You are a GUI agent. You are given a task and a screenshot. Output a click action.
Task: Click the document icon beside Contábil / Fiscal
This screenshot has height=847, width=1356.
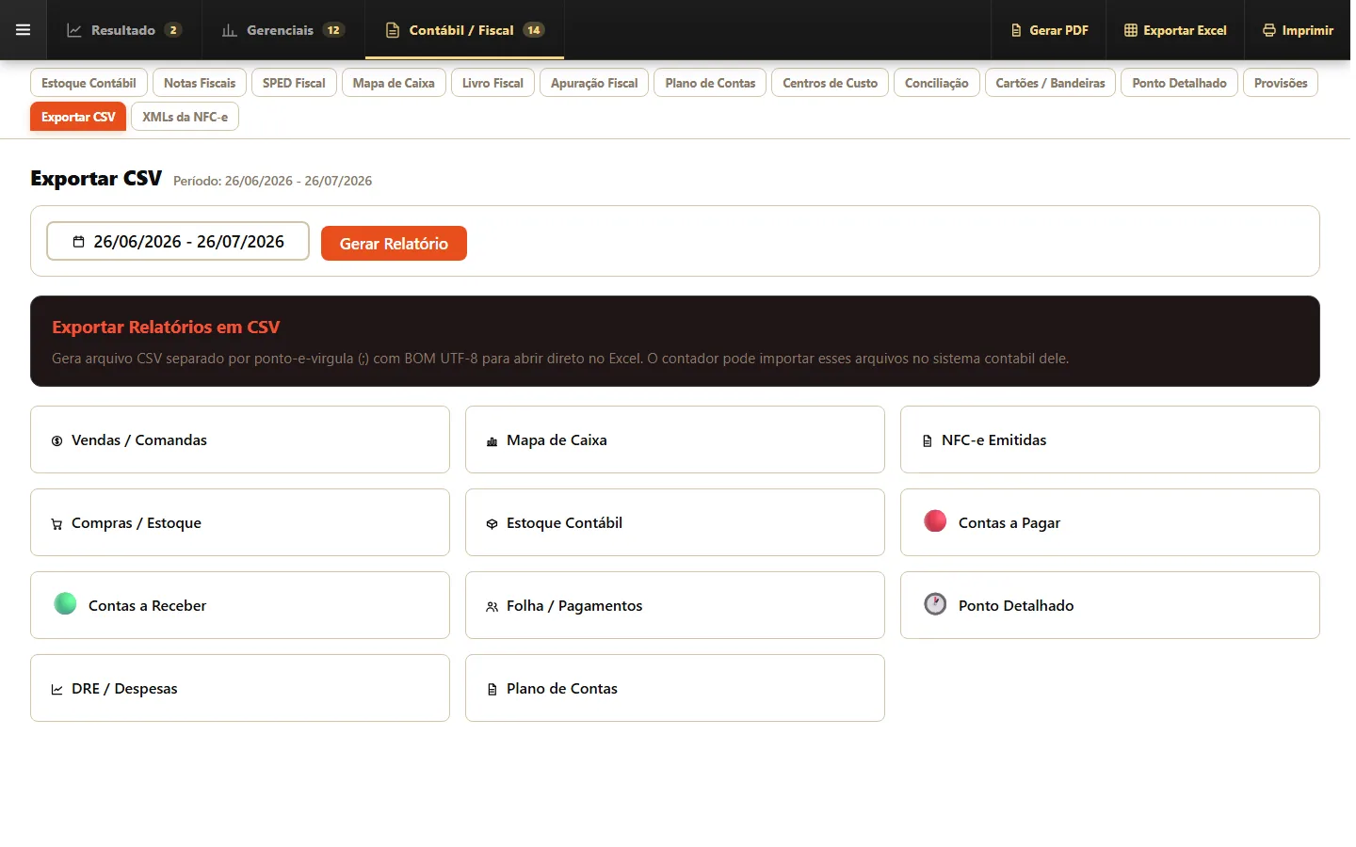pyautogui.click(x=393, y=30)
